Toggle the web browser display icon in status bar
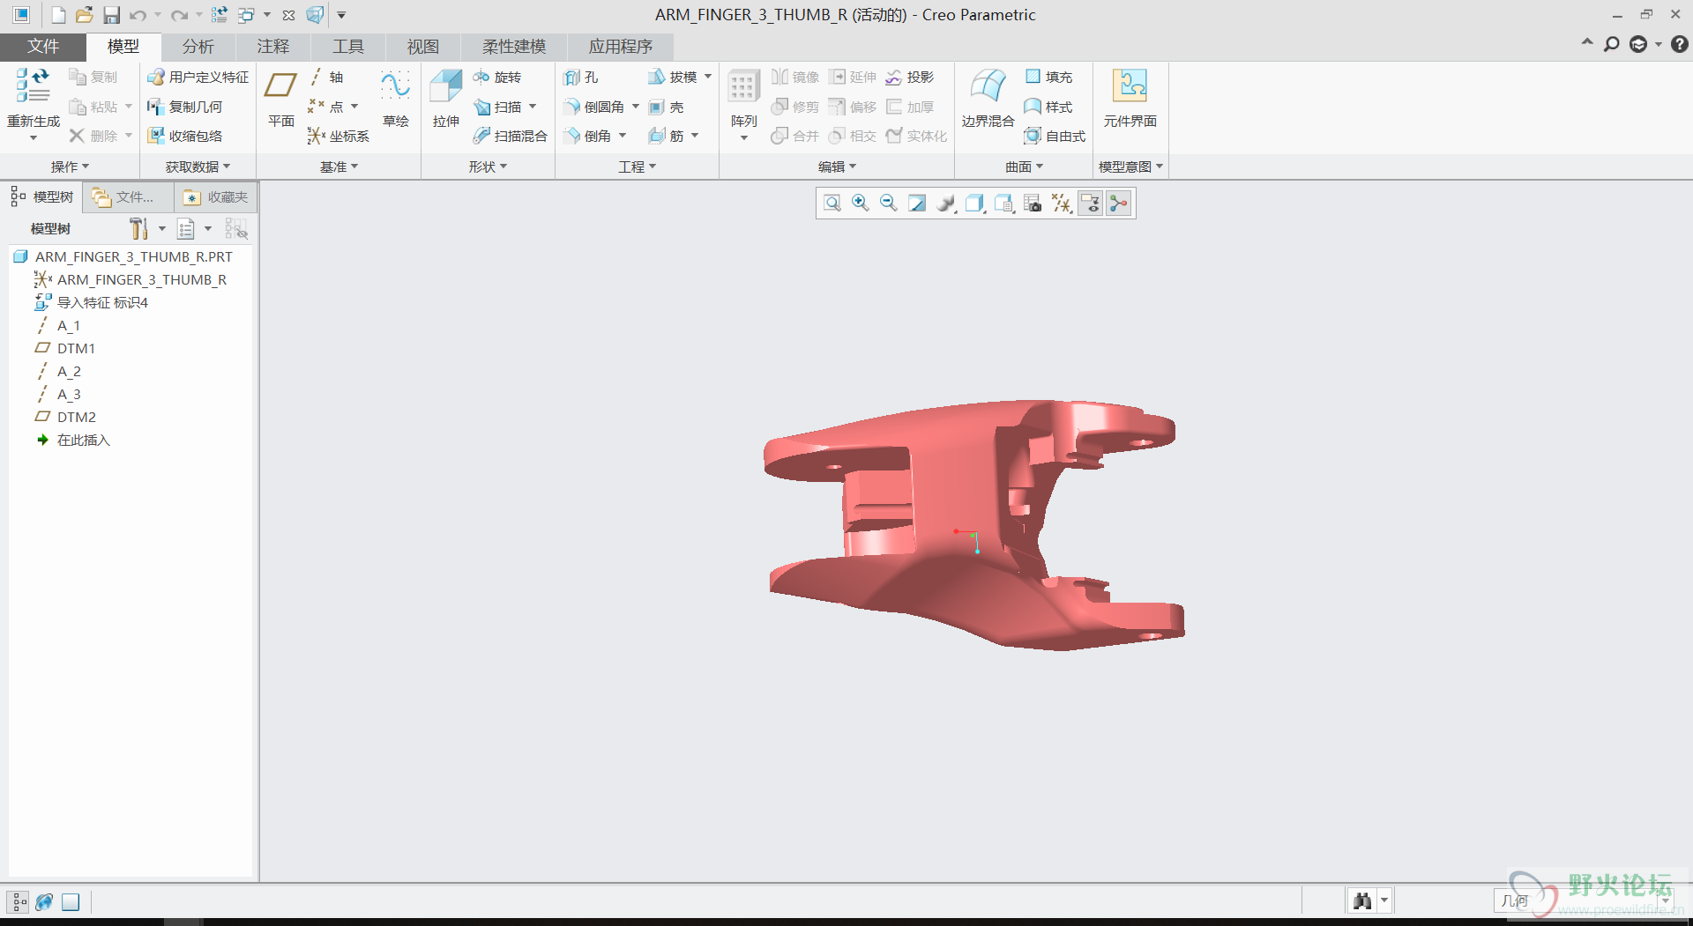 point(44,901)
